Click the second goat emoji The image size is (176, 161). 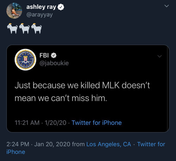[x=24, y=28]
